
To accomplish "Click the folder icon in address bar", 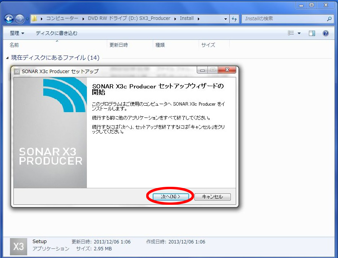I will click(x=34, y=18).
